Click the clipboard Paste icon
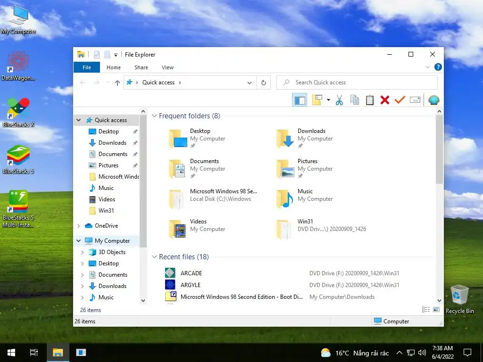The width and height of the screenshot is (483, 362). coord(370,100)
